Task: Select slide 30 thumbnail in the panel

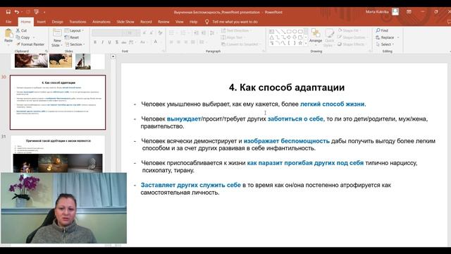Action: [x=58, y=102]
